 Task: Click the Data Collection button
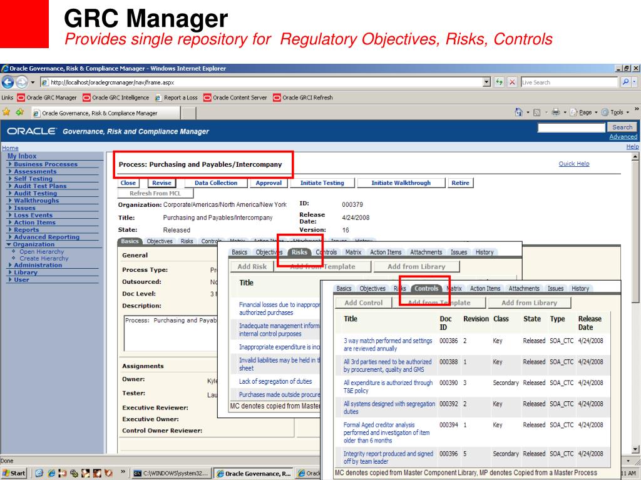[x=216, y=183]
